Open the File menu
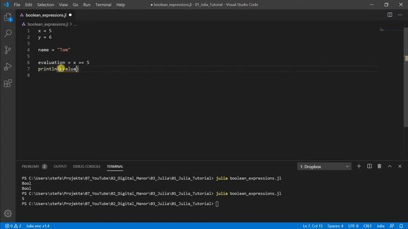Viewport: 408px width, 229px height. (x=17, y=4)
